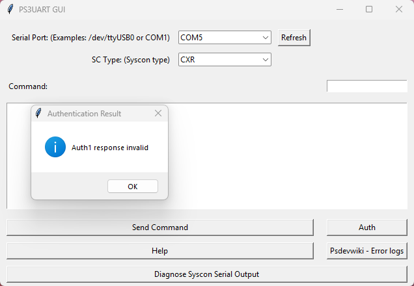Click the Send Command button
Image resolution: width=414 pixels, height=286 pixels.
point(159,227)
